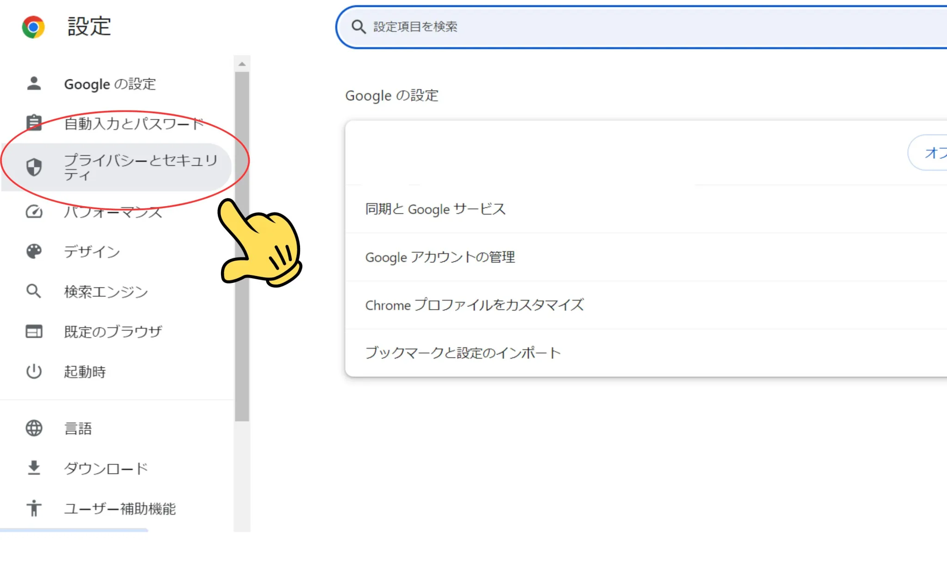Viewport: 947px width, 568px height.
Task: Click the magnifier icon beside 検索エンジン
Action: pyautogui.click(x=34, y=291)
